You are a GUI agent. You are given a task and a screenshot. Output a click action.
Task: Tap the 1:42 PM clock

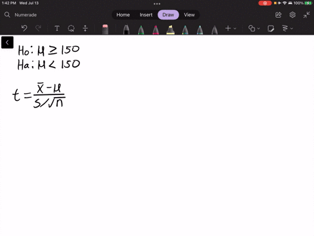point(9,3)
